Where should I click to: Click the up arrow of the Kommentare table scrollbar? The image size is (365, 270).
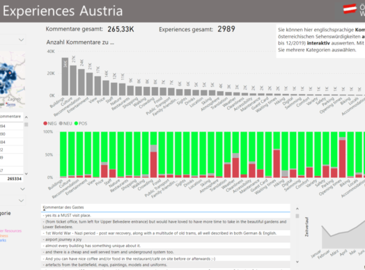point(26,117)
